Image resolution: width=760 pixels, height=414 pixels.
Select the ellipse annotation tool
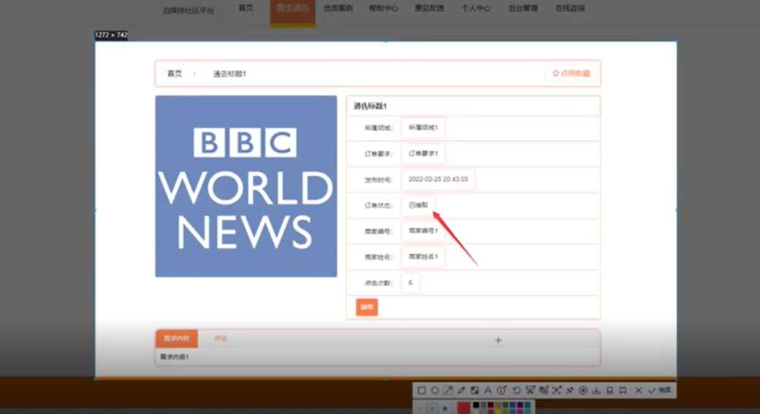[435, 391]
